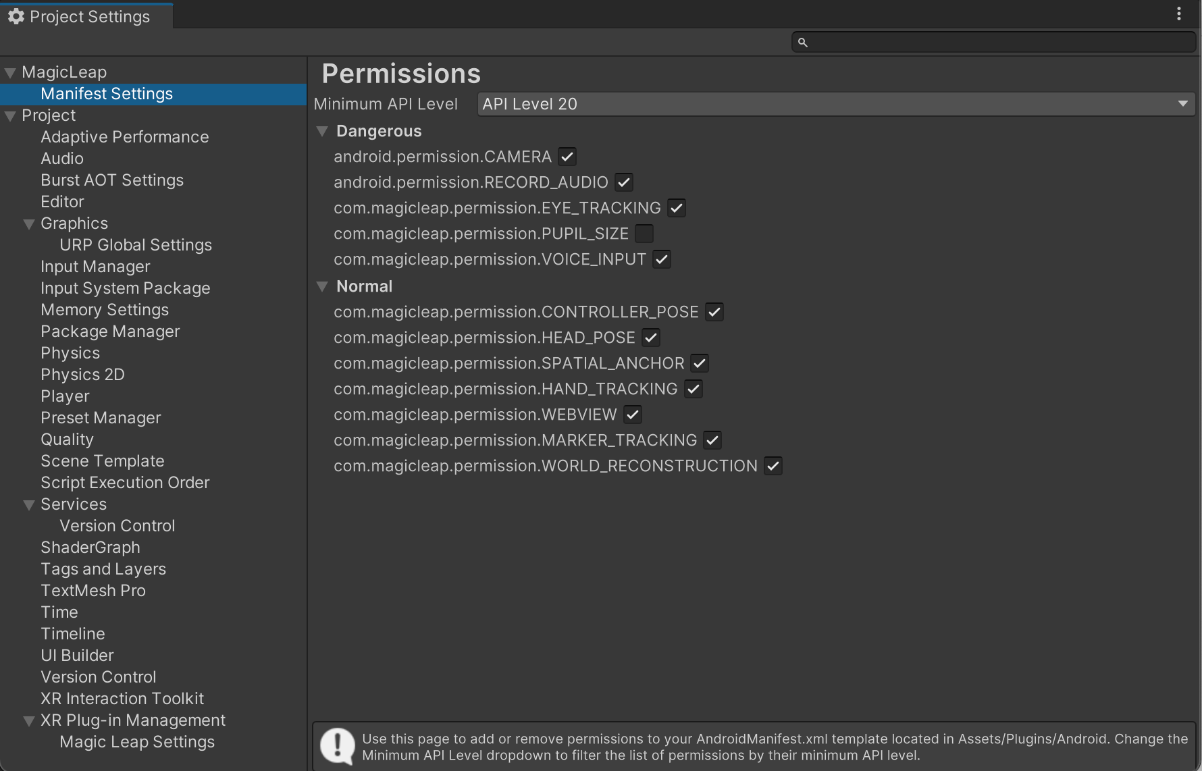Open the TextMesh Pro settings
The width and height of the screenshot is (1202, 771).
pyautogui.click(x=93, y=590)
